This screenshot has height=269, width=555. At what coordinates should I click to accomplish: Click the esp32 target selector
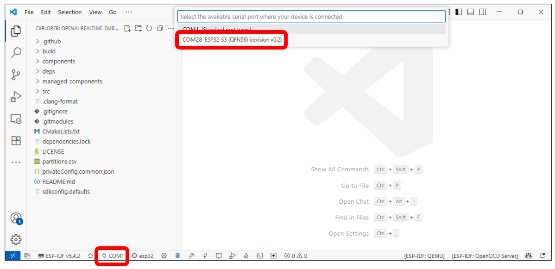coord(143,256)
